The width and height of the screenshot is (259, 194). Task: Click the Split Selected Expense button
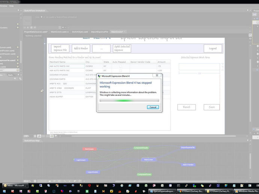122,48
